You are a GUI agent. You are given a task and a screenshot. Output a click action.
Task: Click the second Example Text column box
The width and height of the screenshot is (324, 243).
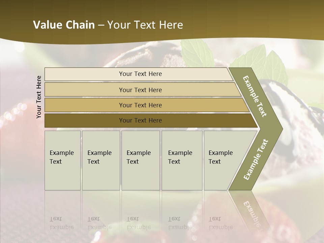coord(101,160)
